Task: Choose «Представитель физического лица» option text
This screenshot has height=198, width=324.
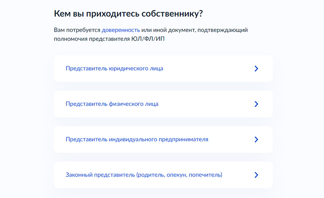Action: coord(112,104)
